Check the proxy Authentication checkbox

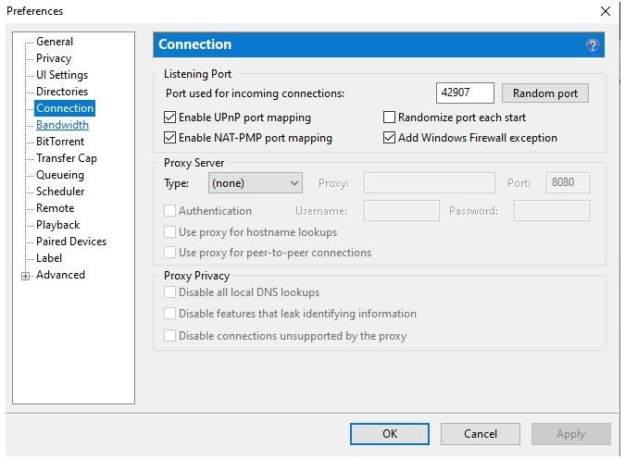[x=169, y=211]
